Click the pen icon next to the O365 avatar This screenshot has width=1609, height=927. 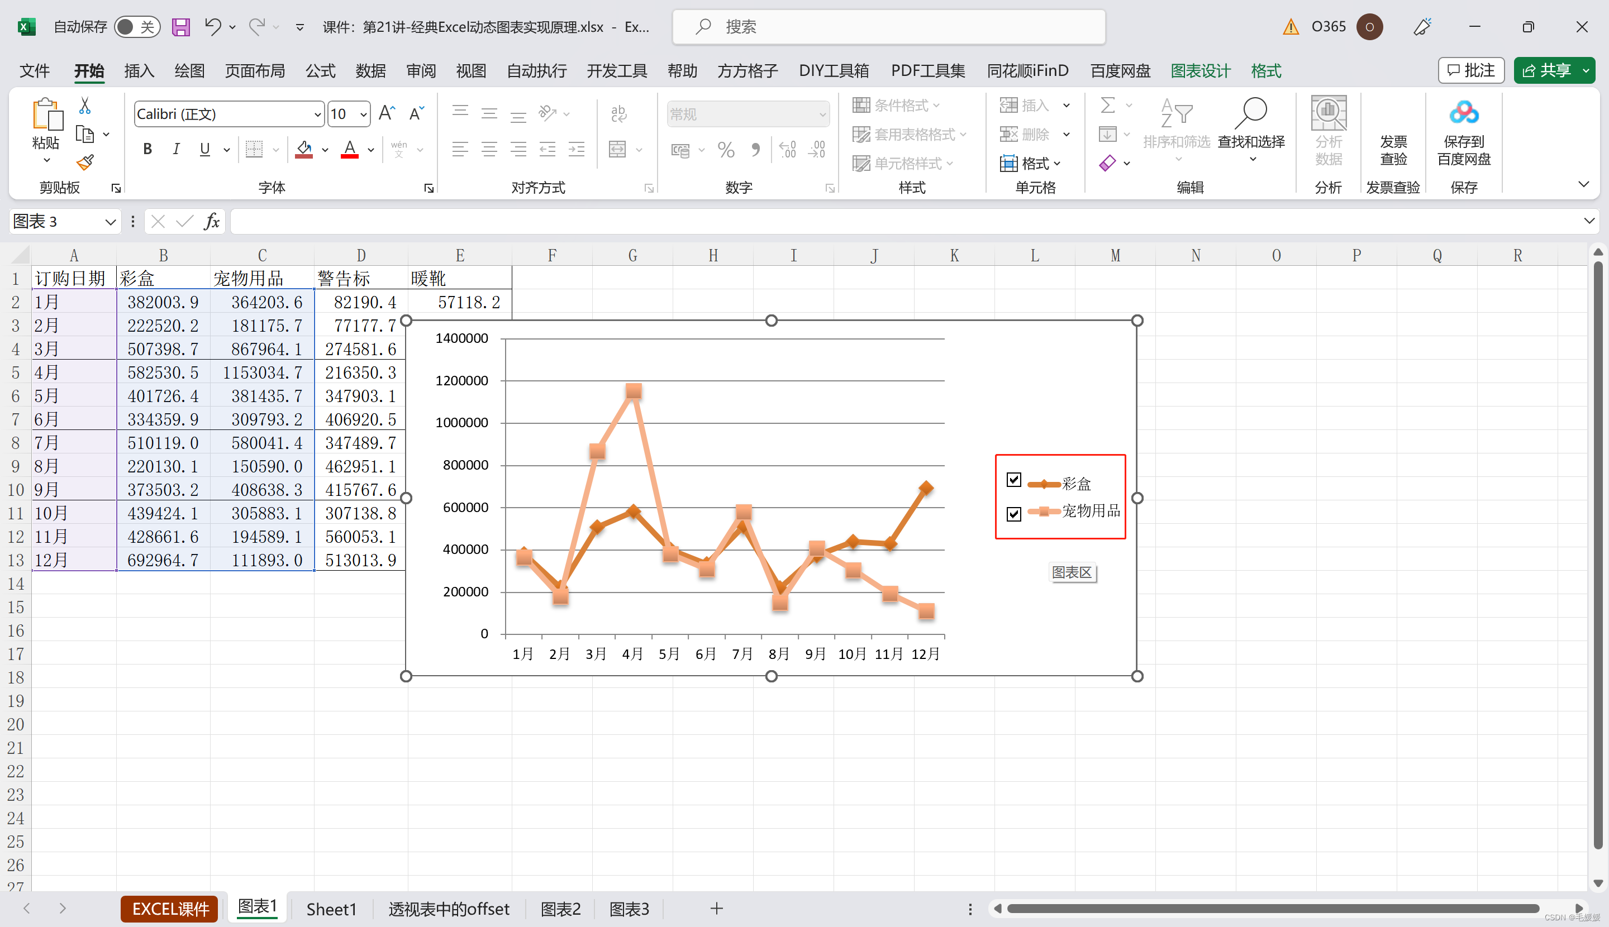1422,27
